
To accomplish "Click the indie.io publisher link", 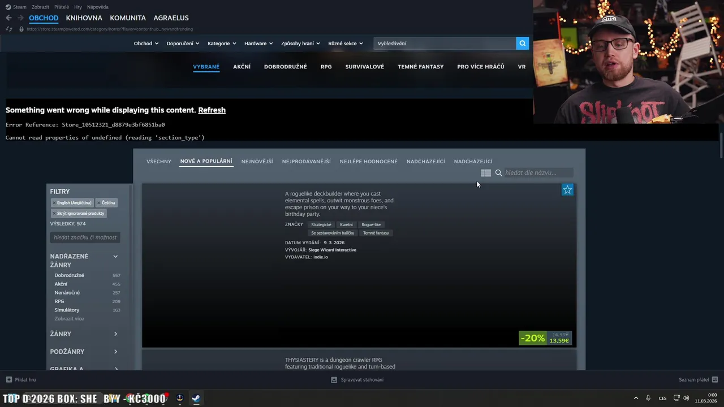I will pyautogui.click(x=321, y=257).
